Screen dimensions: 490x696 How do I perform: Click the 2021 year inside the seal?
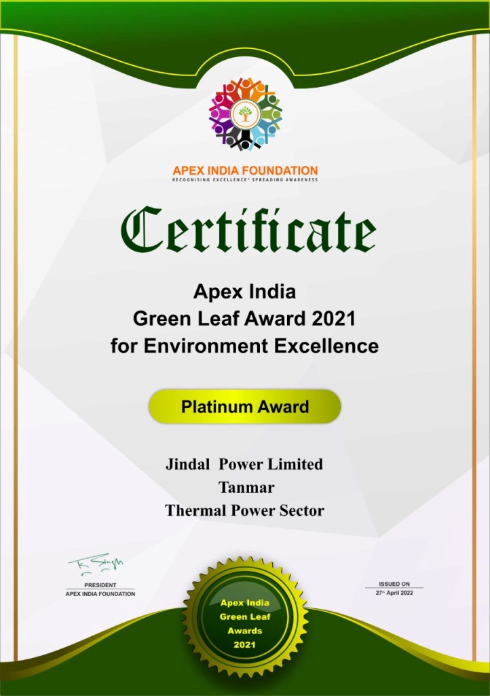coord(244,644)
